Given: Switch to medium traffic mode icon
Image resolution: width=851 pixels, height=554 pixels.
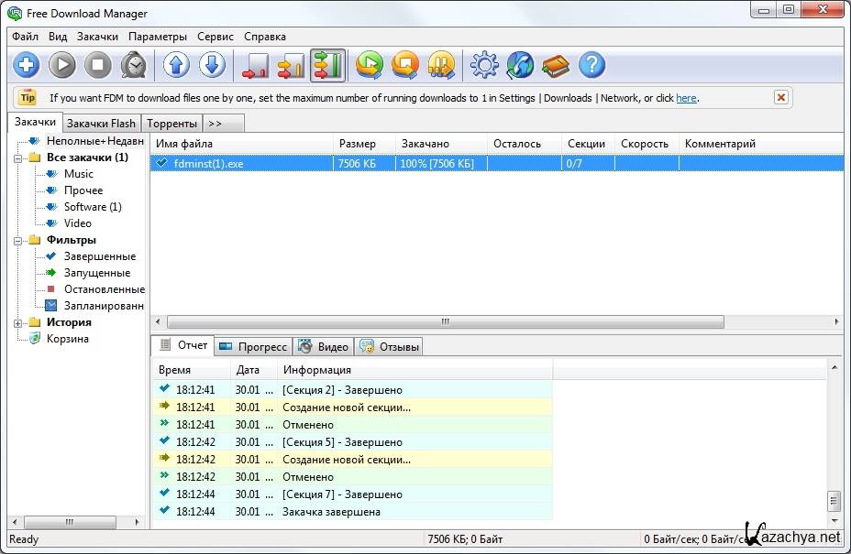Looking at the screenshot, I should [x=291, y=65].
